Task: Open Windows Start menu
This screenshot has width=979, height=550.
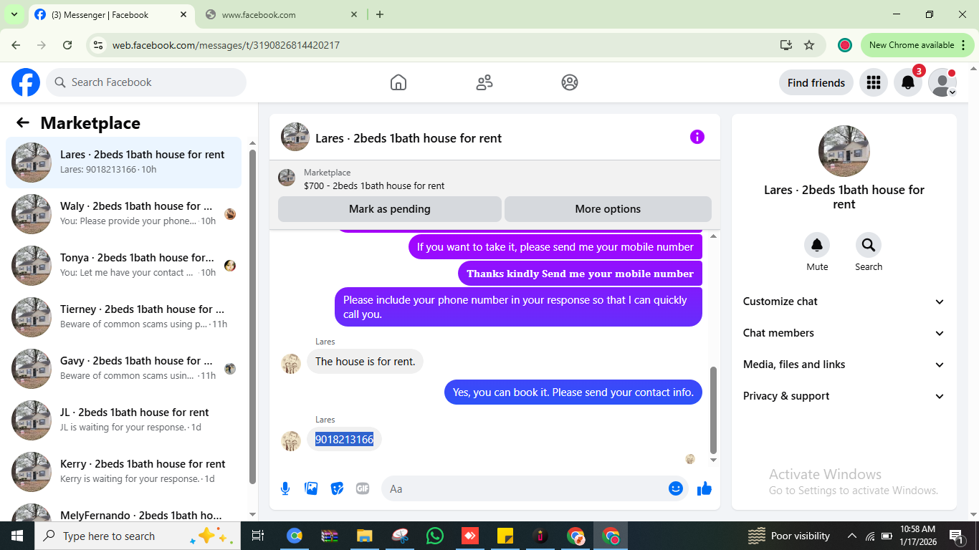Action: (16, 536)
